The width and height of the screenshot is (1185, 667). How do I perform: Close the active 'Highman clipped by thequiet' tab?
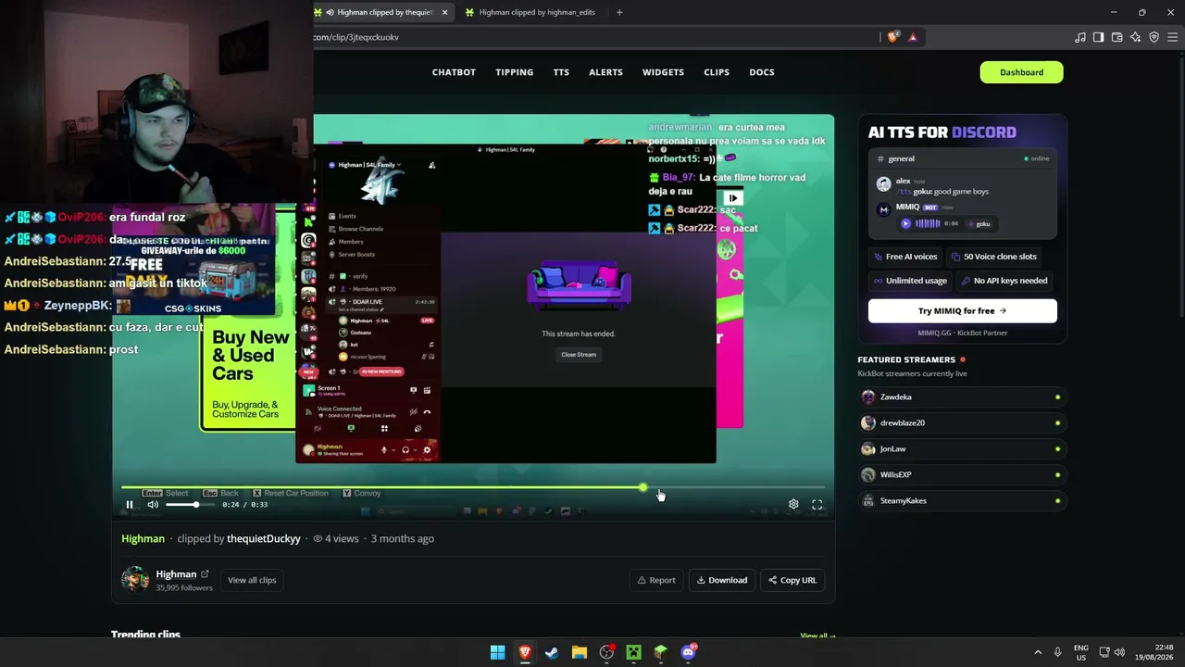pos(444,12)
